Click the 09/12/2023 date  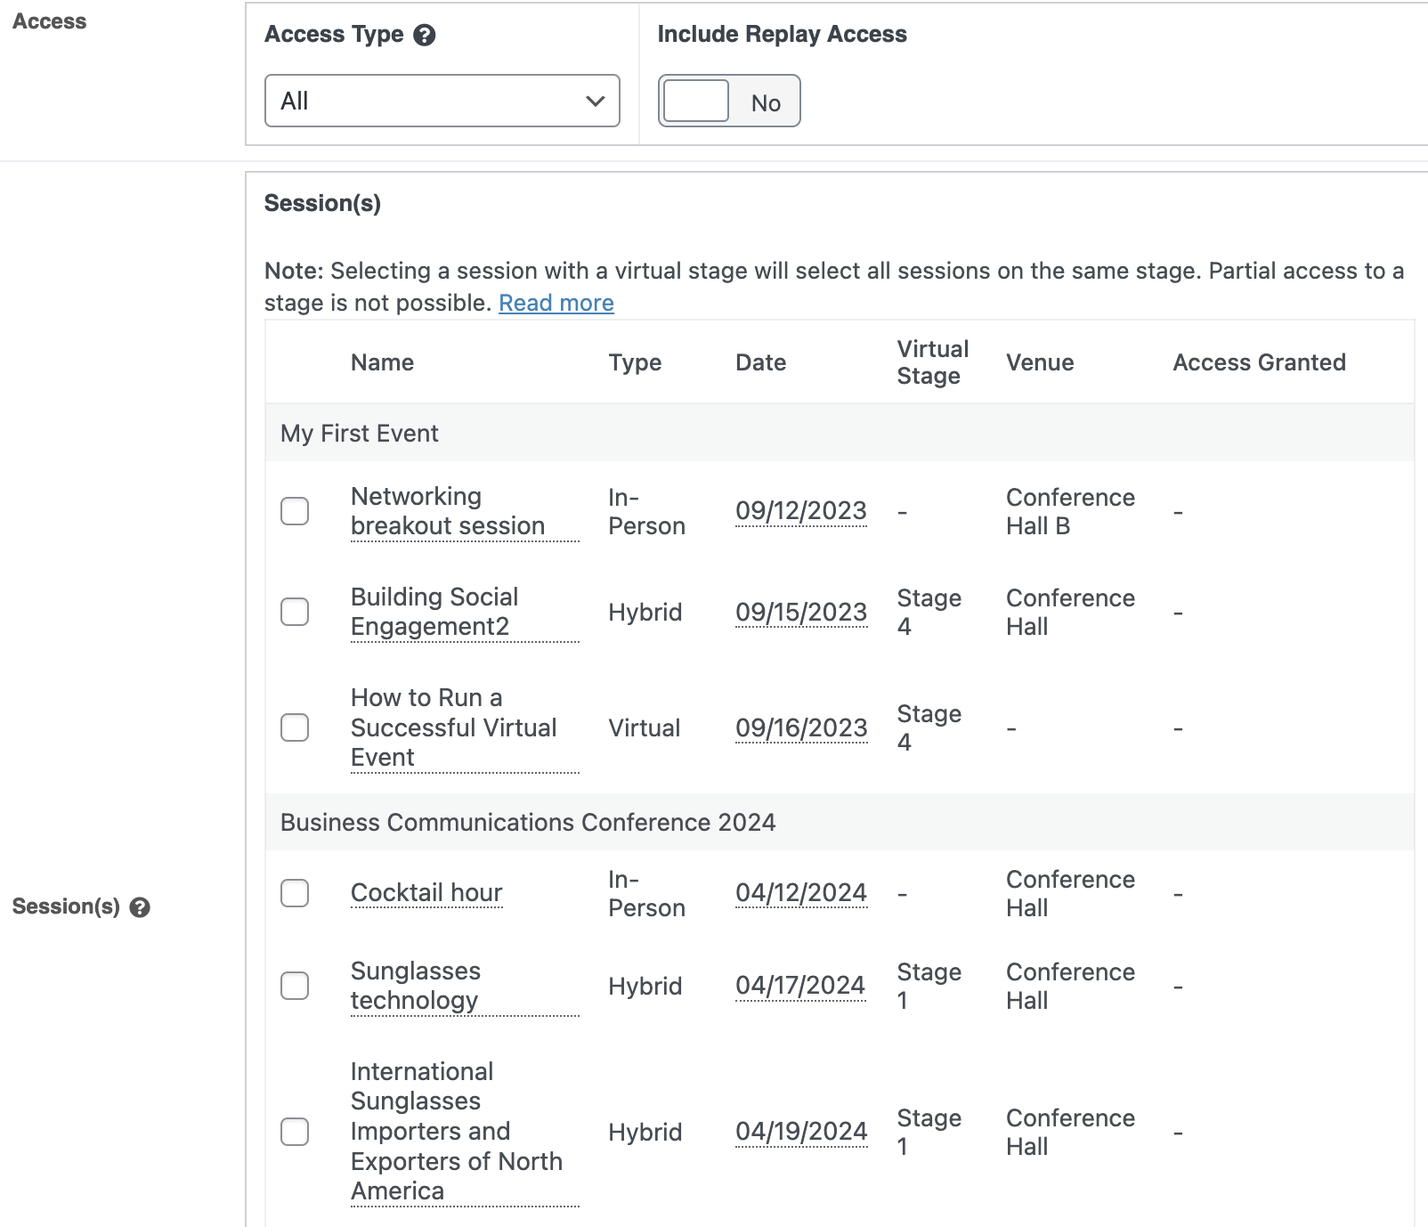coord(800,511)
